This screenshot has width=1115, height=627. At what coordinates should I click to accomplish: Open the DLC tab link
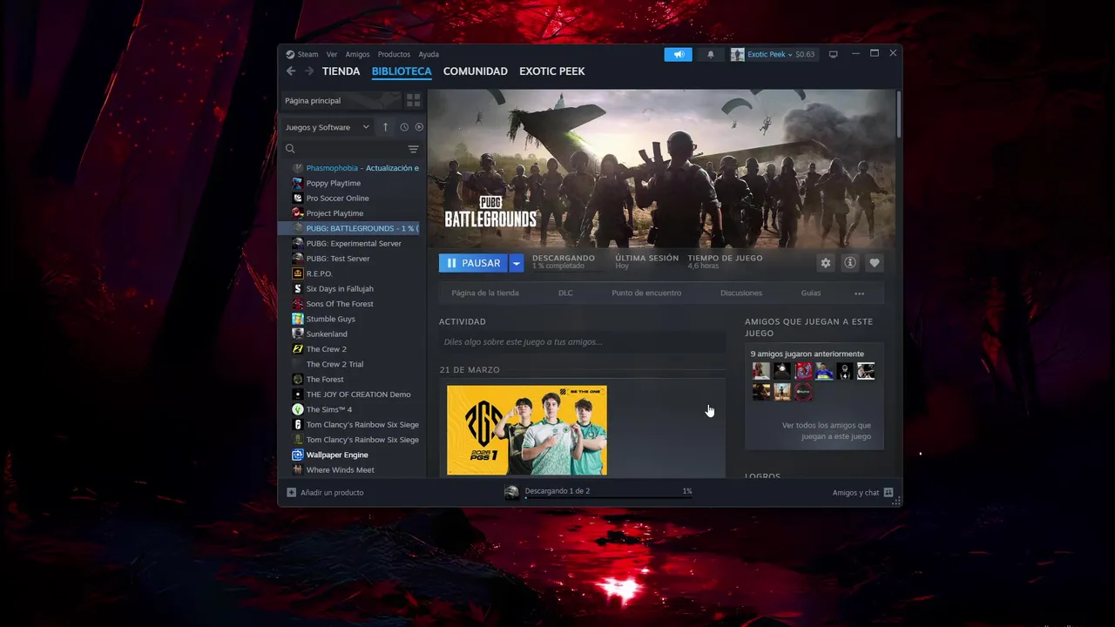[565, 293]
